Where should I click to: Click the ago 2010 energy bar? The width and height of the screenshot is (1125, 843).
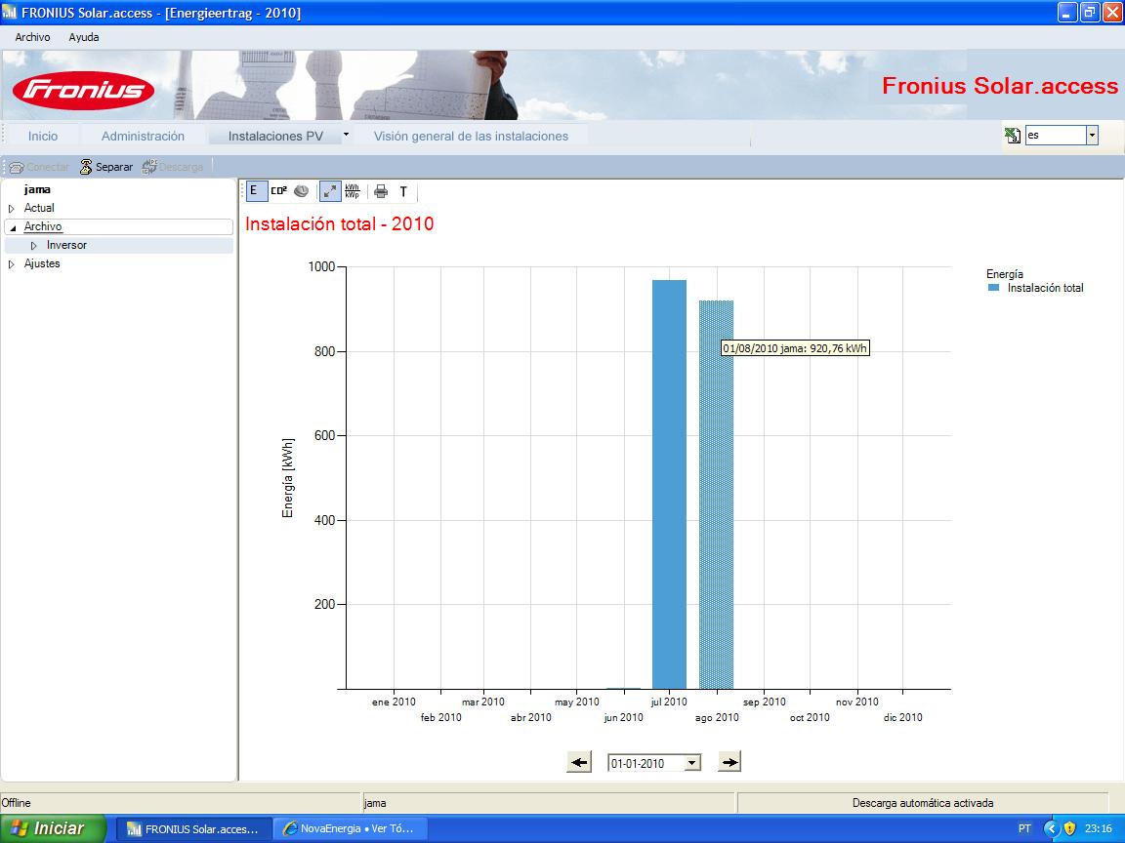716,495
